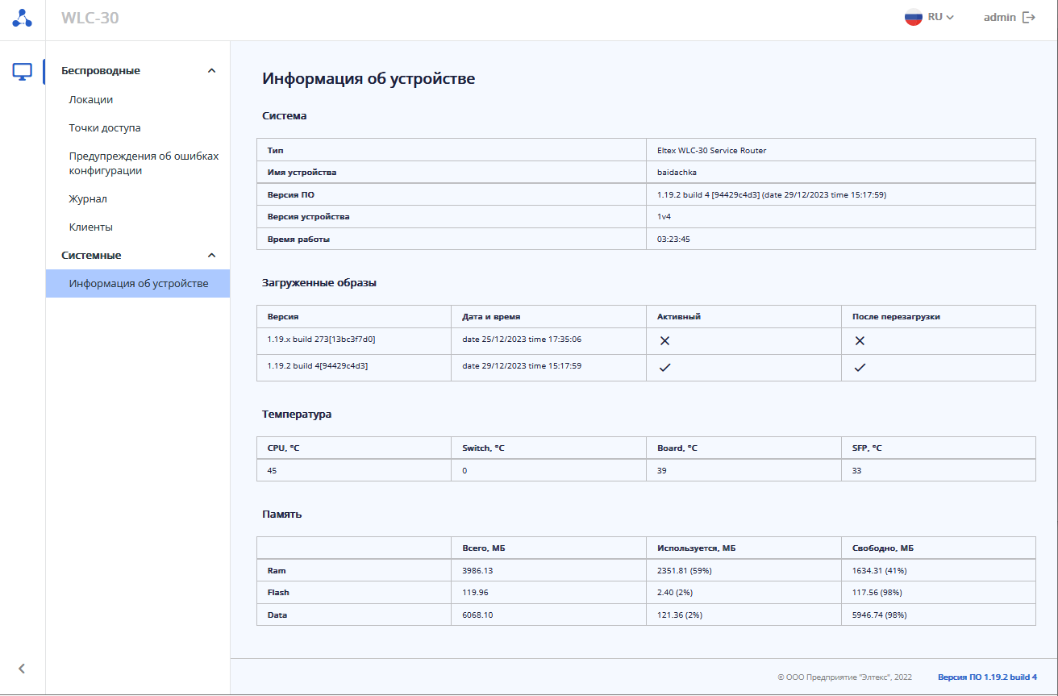Click the admin username label
This screenshot has height=696, width=1058.
click(999, 17)
